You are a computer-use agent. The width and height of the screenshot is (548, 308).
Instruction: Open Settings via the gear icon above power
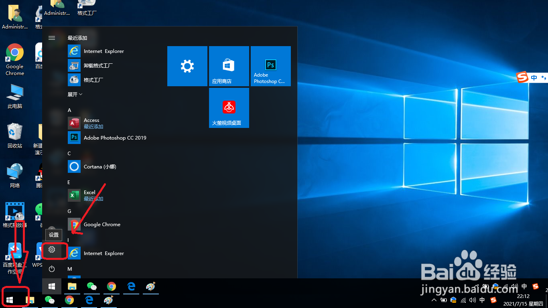point(52,249)
